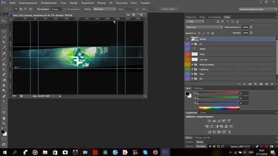
Task: Open status bar info arrow
Action: coord(60,96)
